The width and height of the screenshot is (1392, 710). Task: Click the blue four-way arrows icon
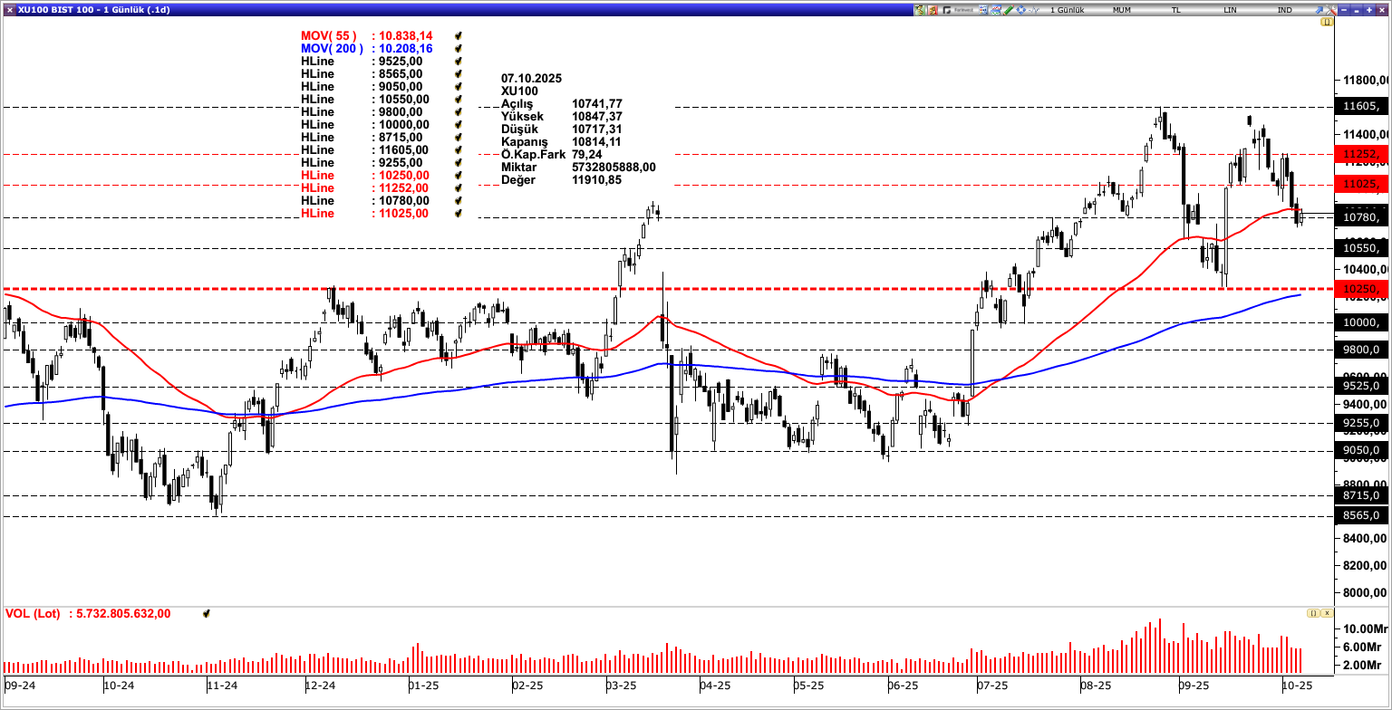click(x=1020, y=10)
